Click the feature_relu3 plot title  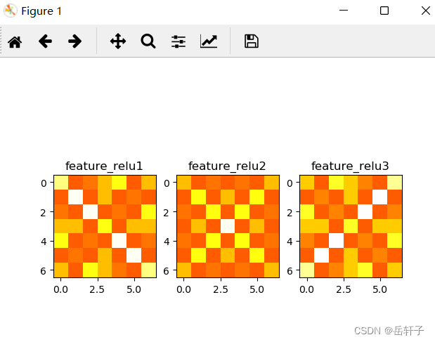click(x=350, y=166)
